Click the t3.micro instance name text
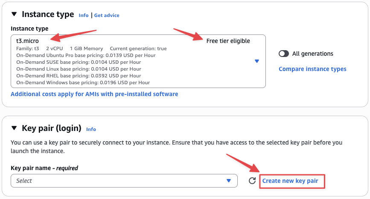 (x=27, y=41)
